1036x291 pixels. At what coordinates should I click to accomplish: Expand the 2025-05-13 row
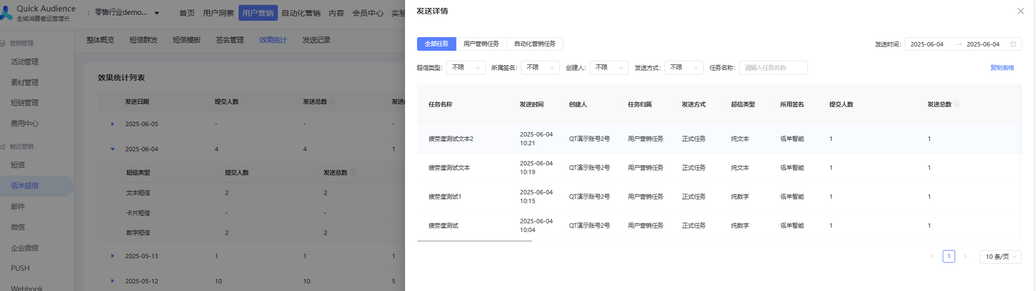click(112, 256)
